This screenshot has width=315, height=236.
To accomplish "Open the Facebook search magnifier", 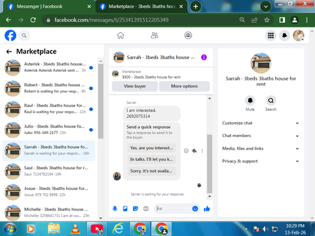I will coord(24,36).
